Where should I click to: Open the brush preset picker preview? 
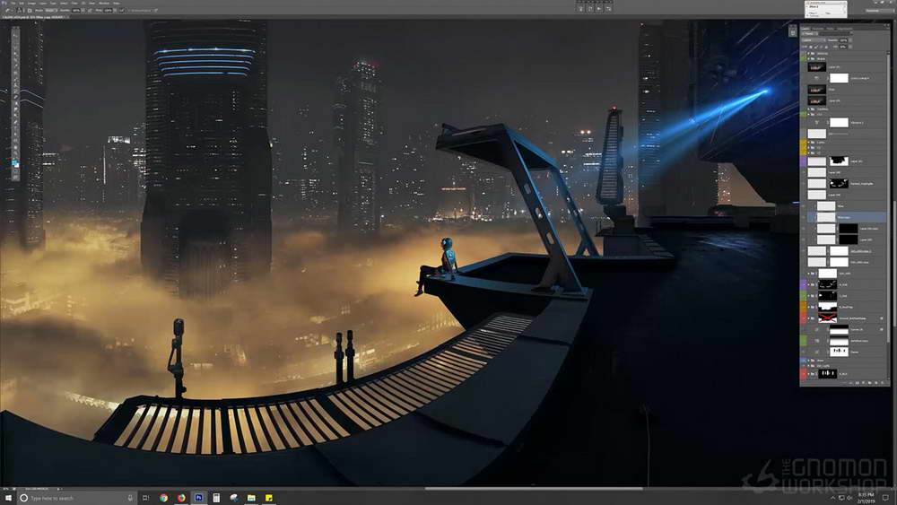(20, 10)
